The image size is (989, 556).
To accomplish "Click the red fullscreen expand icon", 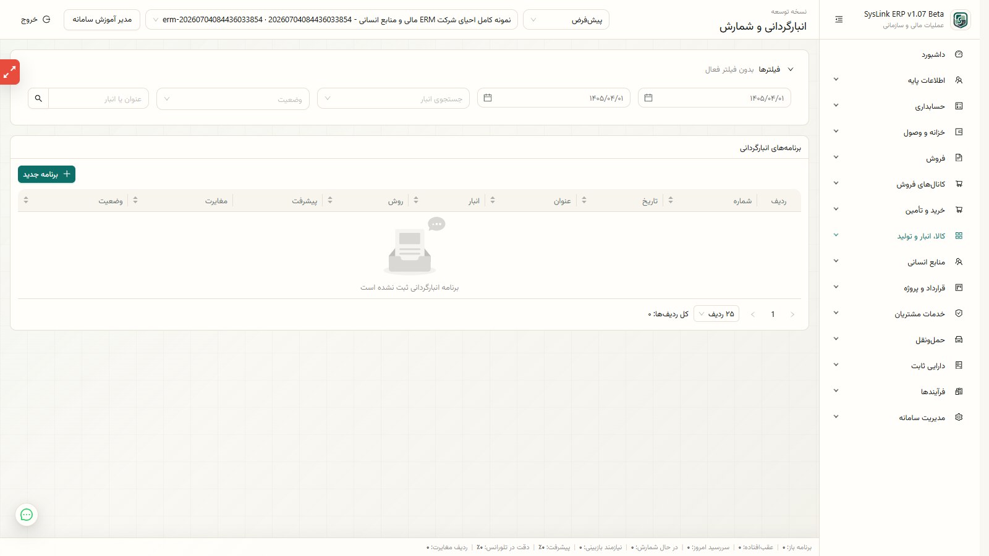I will (10, 72).
